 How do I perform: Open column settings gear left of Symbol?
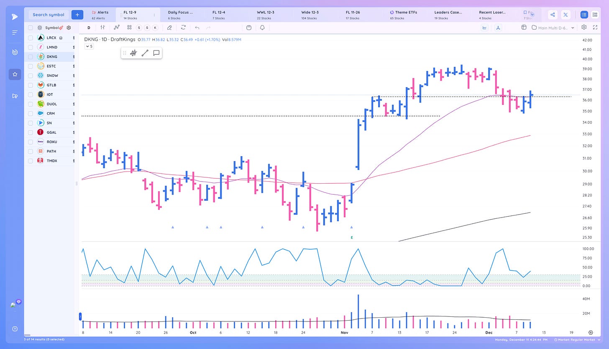pos(40,28)
